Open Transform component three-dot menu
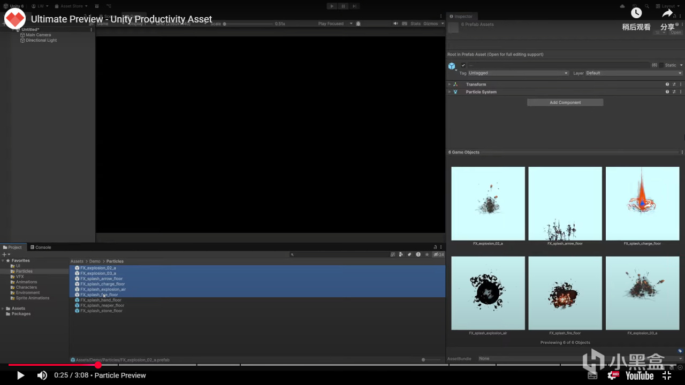 (x=681, y=84)
